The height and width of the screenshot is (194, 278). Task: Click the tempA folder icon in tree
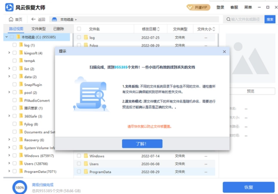click(x=21, y=60)
